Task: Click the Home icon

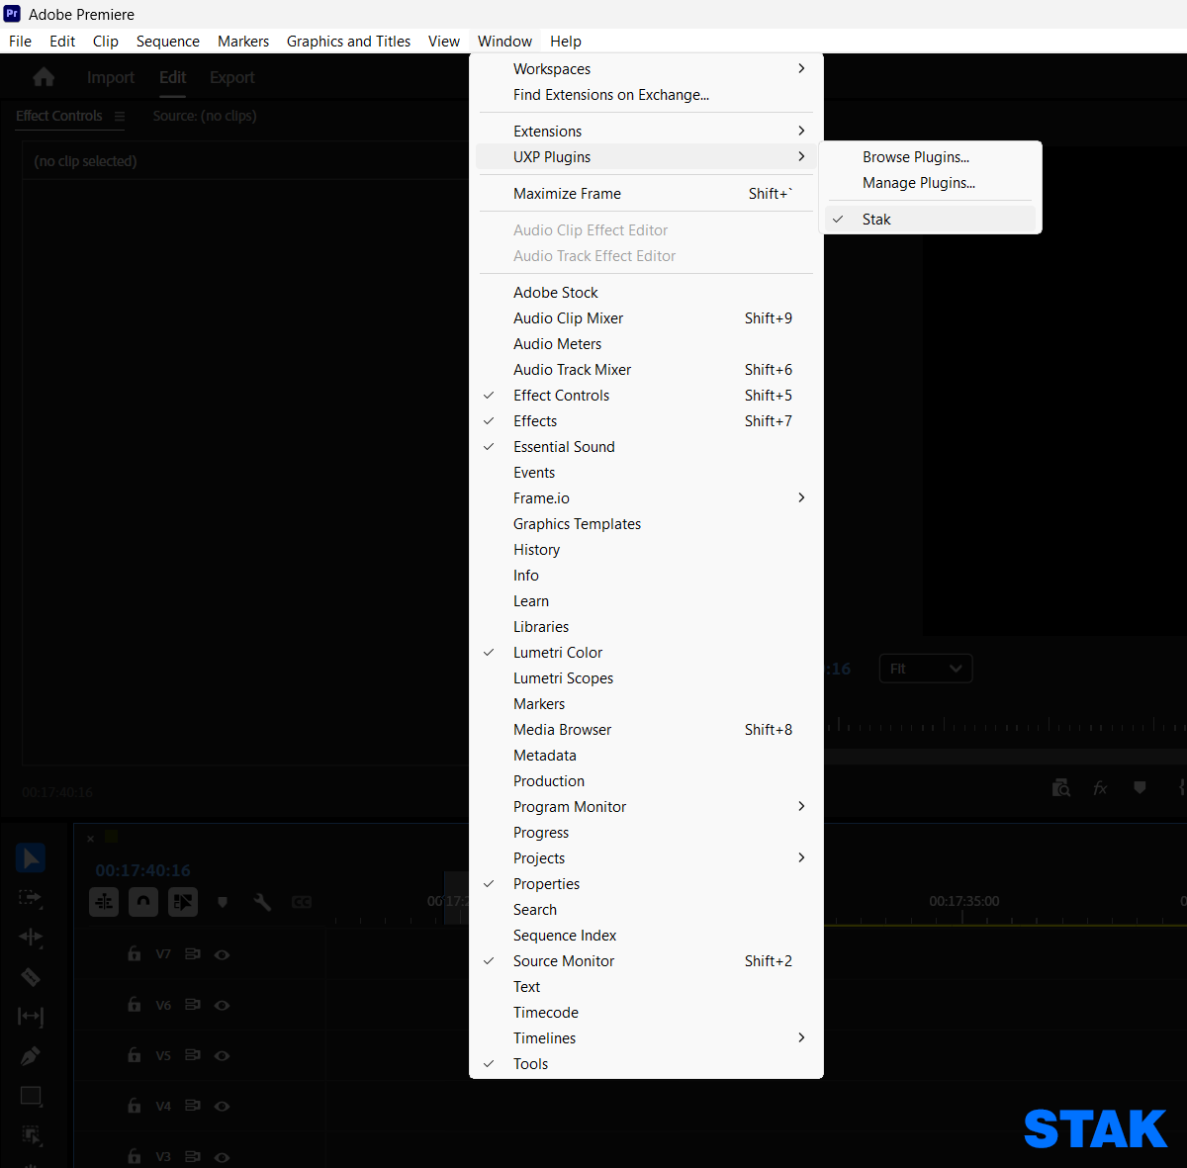Action: point(44,77)
